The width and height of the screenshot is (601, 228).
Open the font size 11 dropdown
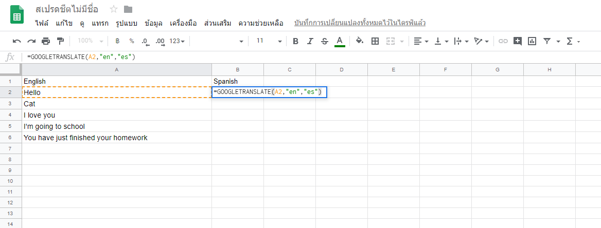(269, 41)
